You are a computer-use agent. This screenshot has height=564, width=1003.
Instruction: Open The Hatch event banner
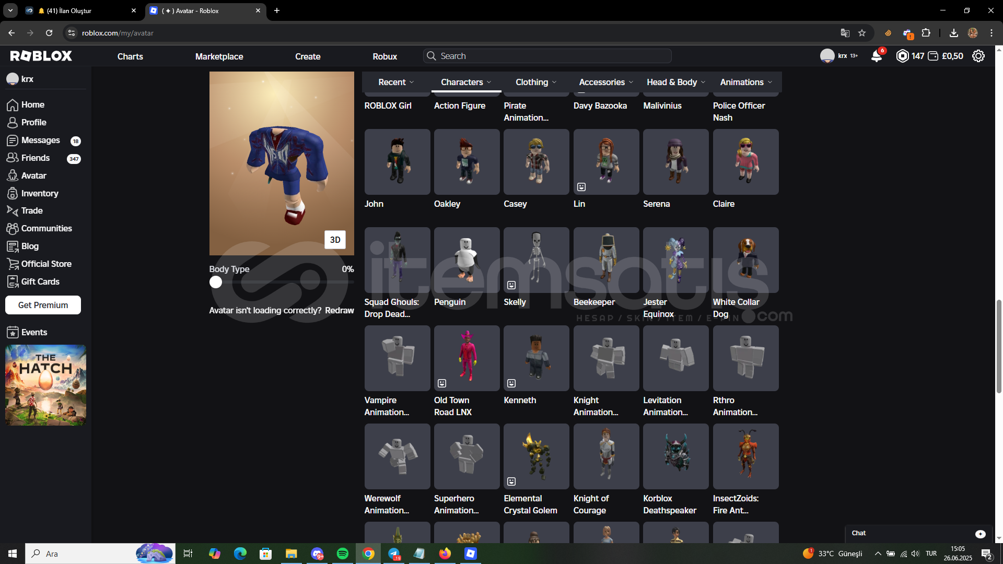point(45,385)
